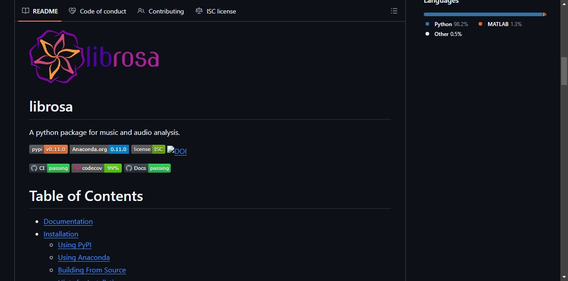568x281 pixels.
Task: Click the README book icon
Action: point(26,11)
